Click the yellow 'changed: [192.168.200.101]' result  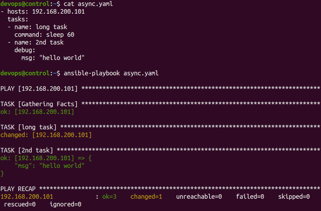46,135
